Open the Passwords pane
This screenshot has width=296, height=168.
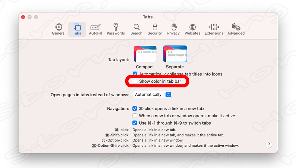(116, 29)
